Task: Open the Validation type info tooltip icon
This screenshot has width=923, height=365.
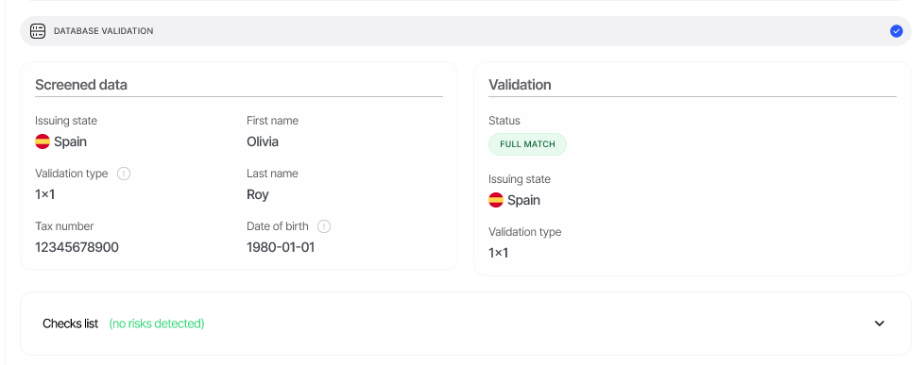Action: (124, 174)
